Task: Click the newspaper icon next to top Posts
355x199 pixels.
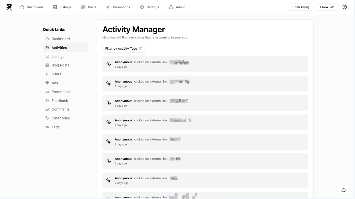Action: point(83,7)
